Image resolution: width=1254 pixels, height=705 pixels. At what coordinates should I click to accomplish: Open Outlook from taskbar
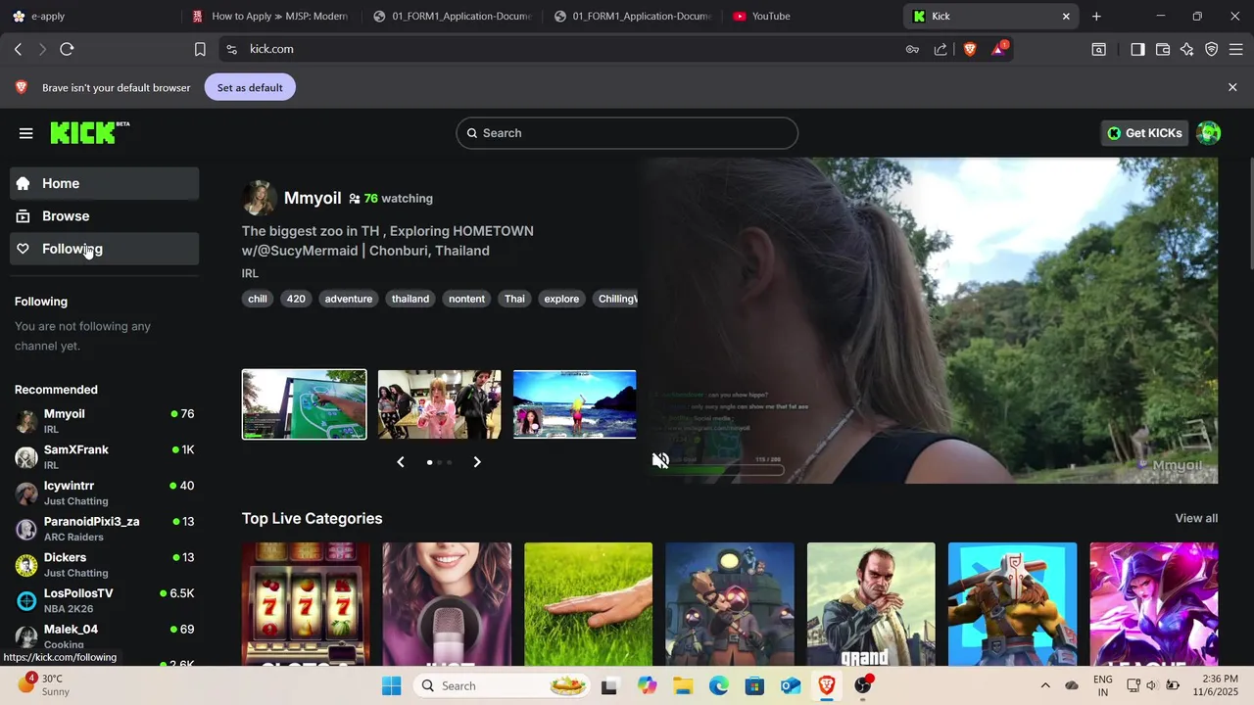click(x=791, y=685)
